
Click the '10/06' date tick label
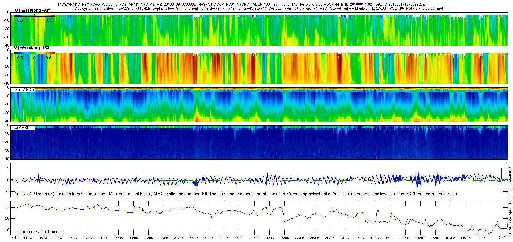pos(254,238)
